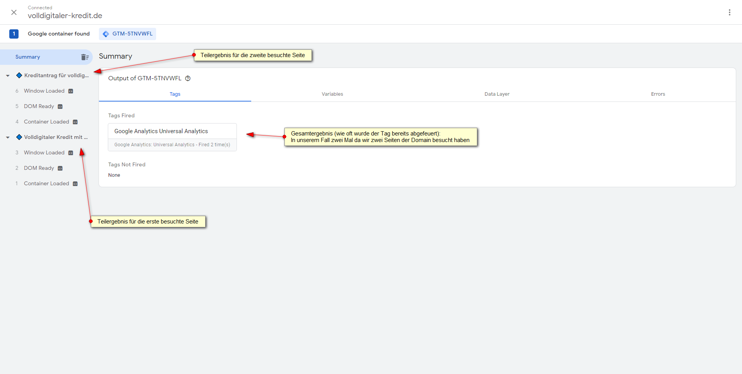Open event 4 Container Loaded

(x=46, y=122)
